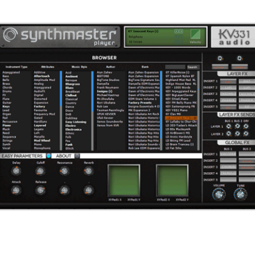Click the Music Style list scrollbar
Image resolution: width=255 pixels, height=255 pixels.
tap(92, 110)
